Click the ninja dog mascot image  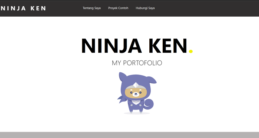point(137,93)
